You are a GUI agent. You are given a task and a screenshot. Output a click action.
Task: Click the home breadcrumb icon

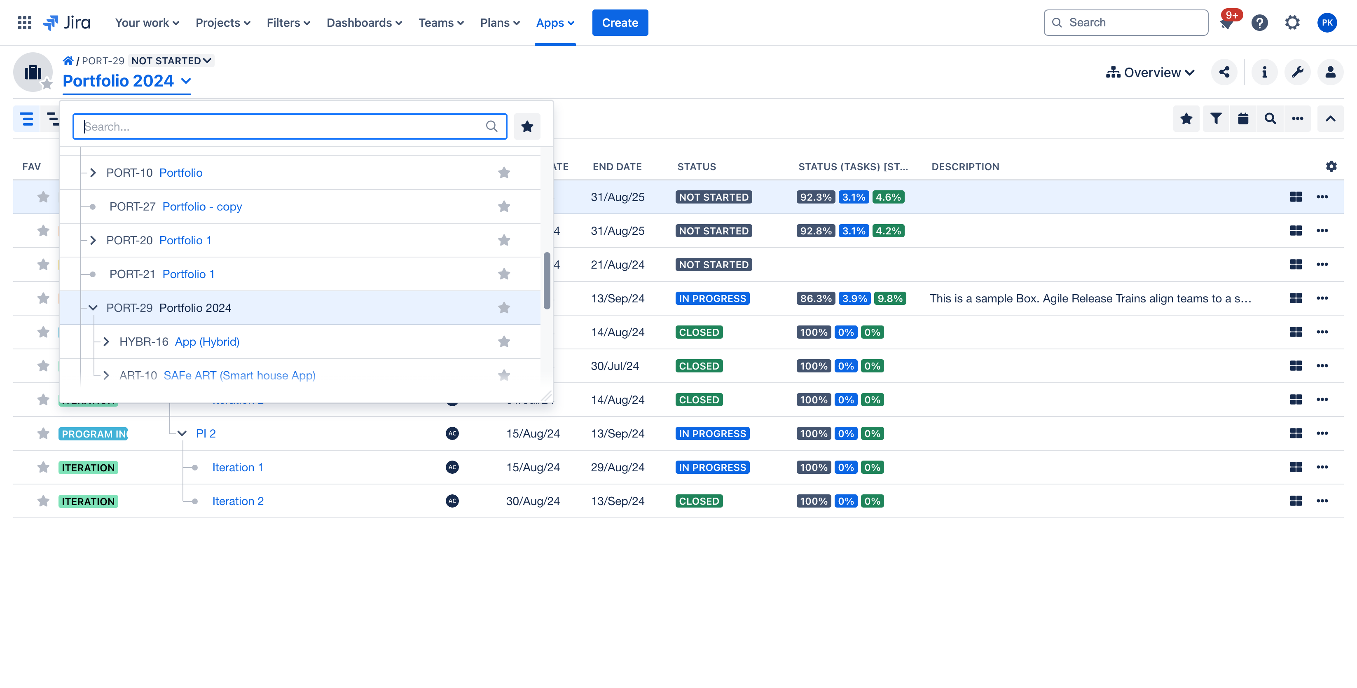coord(68,61)
